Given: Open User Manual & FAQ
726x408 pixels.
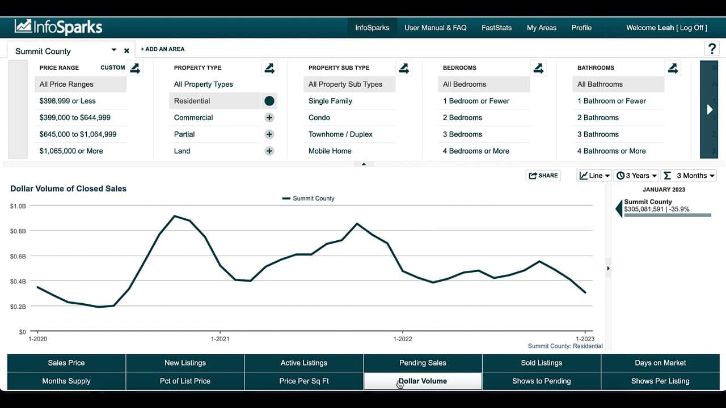Looking at the screenshot, I should (x=436, y=27).
